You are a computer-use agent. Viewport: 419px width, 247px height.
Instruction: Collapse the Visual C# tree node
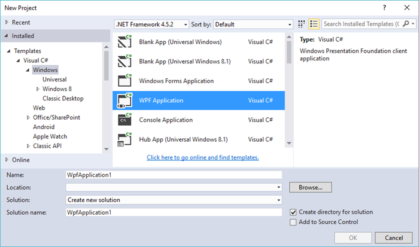[18, 60]
